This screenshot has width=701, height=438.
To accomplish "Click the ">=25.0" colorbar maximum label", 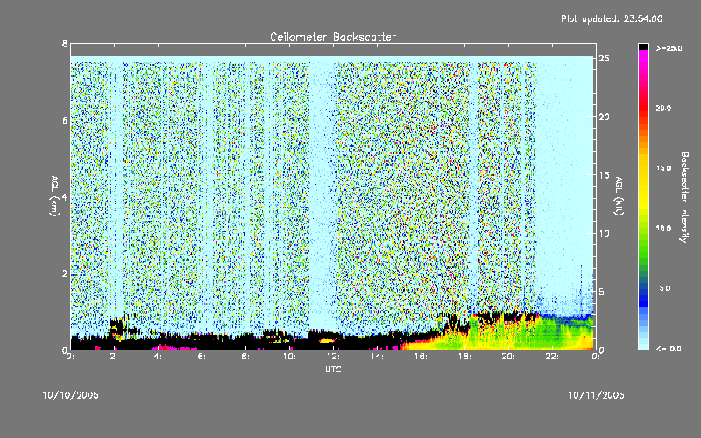I will 669,48.
